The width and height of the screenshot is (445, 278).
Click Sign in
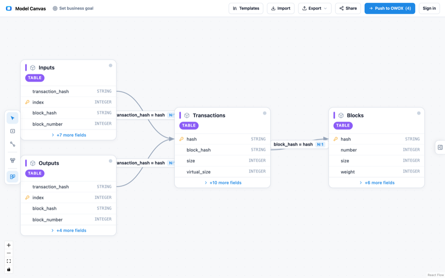coord(429,8)
